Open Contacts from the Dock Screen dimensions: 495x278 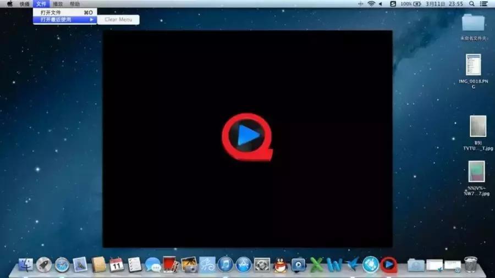point(98,264)
